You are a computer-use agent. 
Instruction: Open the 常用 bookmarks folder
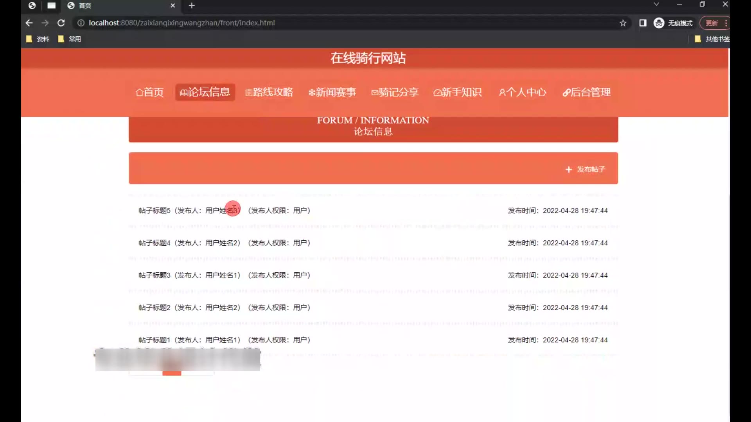(70, 39)
